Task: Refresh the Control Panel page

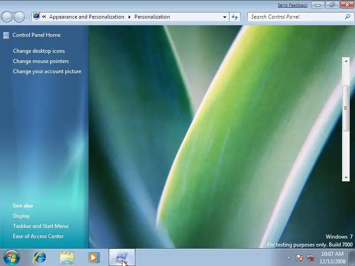Action: pos(235,17)
